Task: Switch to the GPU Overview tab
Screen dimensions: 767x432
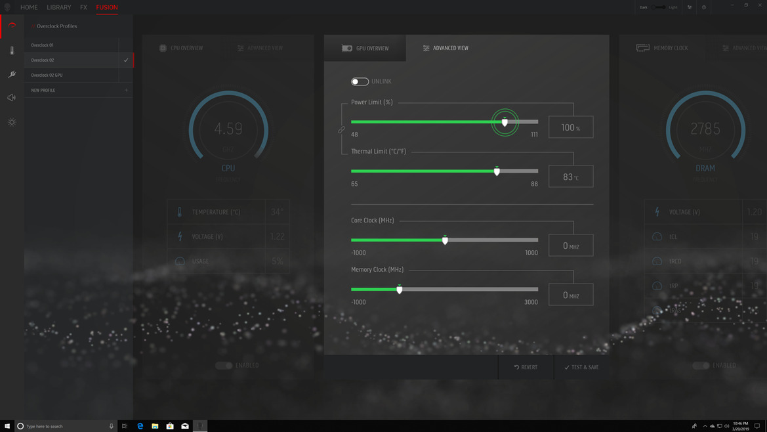Action: tap(365, 48)
